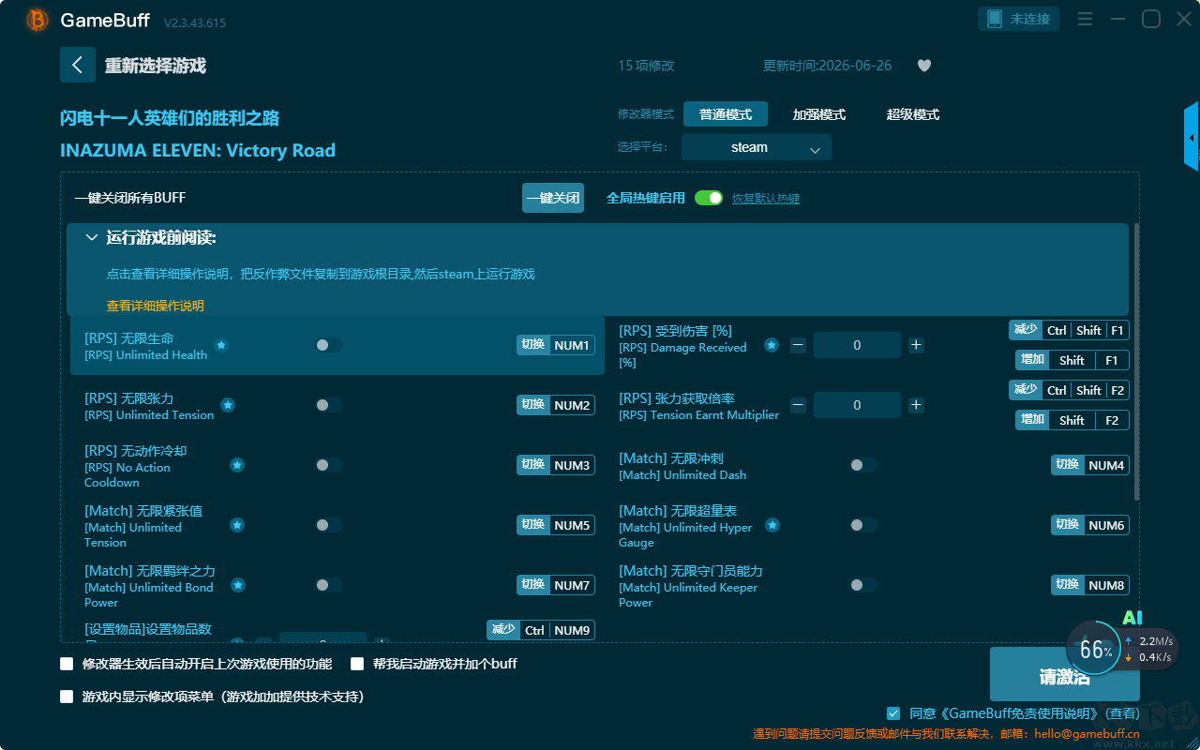Open the hamburger menu in title bar
Image resolution: width=1200 pixels, height=750 pixels.
click(1085, 19)
